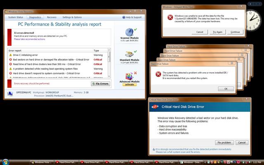Close the Critical Hard Disk Drive Error window

coord(247,99)
